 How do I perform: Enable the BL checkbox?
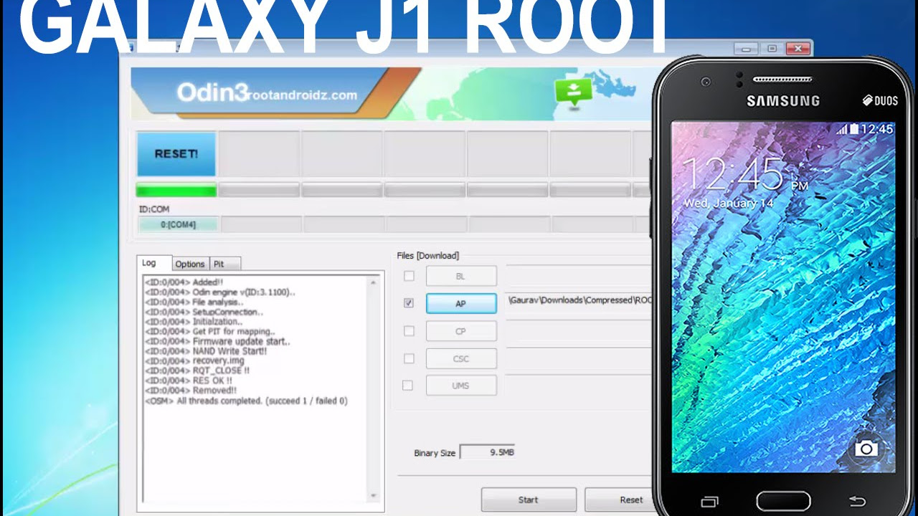tap(408, 276)
